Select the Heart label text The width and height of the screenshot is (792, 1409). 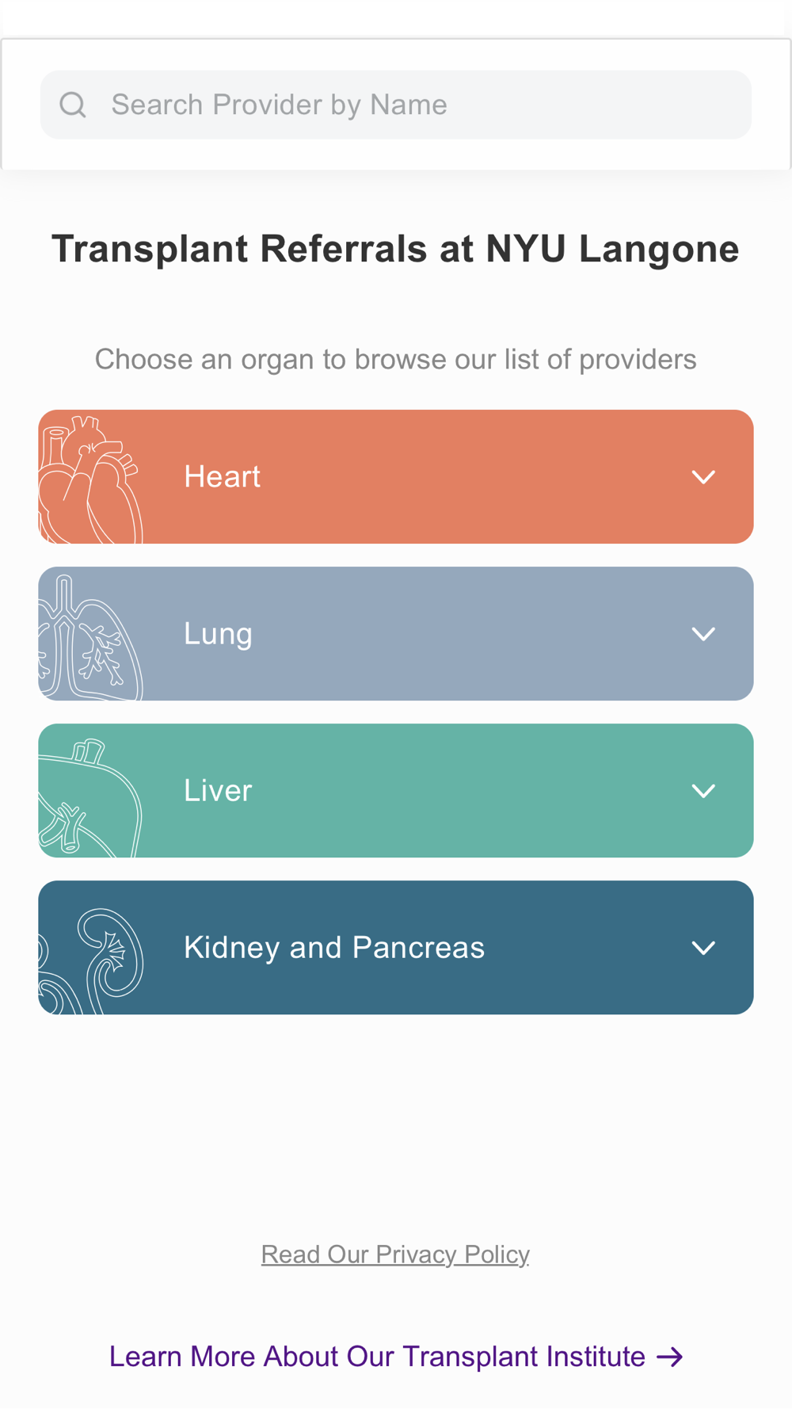pos(222,477)
